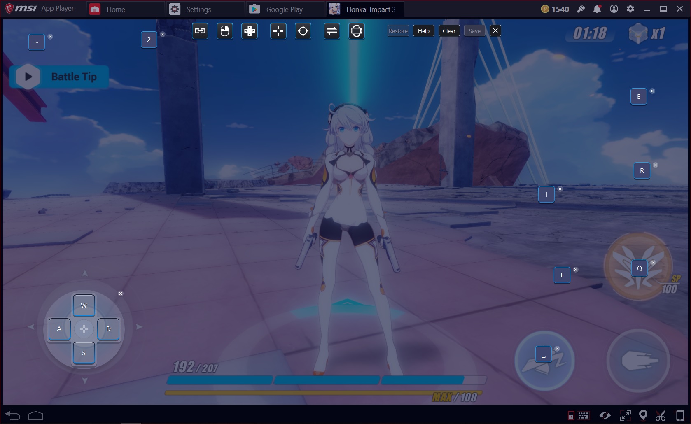Click the W key on D-pad

(84, 305)
